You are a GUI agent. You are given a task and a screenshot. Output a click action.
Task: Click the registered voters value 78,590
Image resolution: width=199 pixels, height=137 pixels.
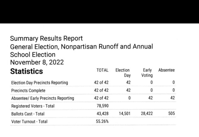tap(102, 106)
